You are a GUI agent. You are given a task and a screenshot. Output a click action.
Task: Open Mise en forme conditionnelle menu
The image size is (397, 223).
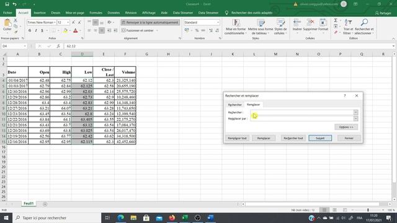click(236, 27)
